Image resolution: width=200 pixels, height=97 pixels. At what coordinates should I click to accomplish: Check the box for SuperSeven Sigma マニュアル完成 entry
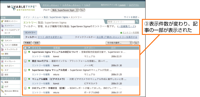tap(25, 70)
